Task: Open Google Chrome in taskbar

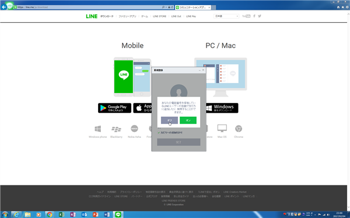Action: point(50,215)
